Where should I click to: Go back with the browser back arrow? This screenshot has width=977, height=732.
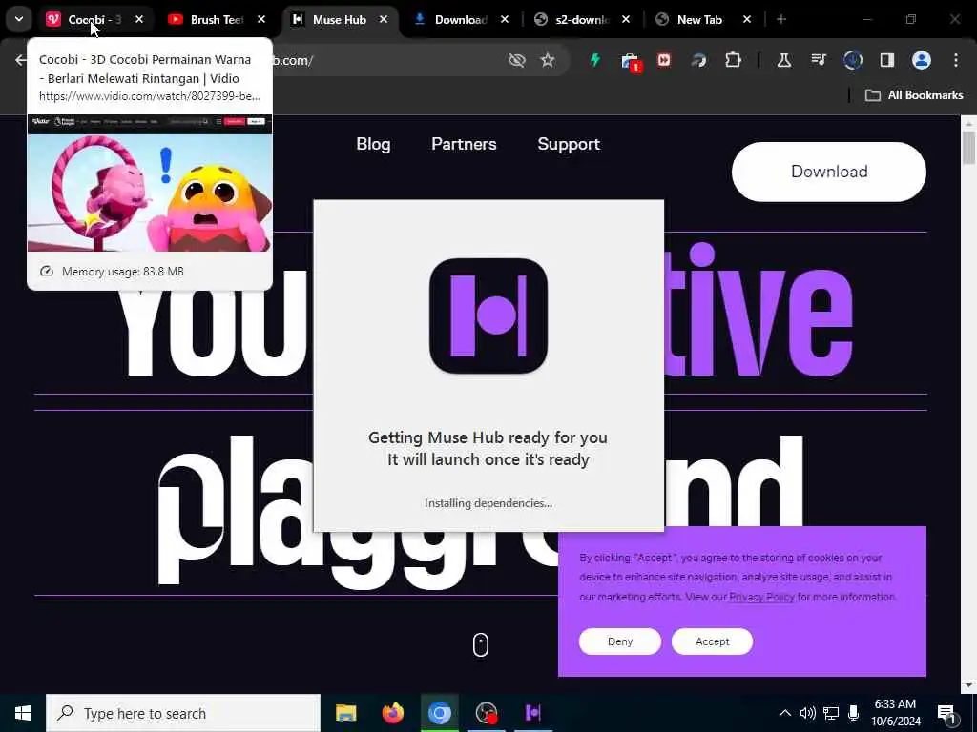21,60
